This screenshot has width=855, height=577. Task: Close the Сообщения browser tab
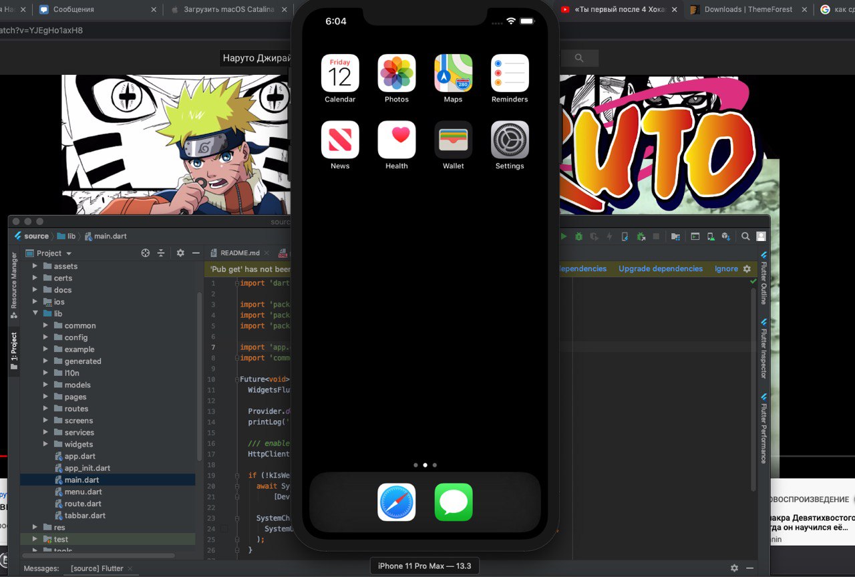(x=154, y=9)
